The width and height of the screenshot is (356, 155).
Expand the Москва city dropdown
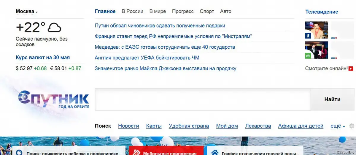pos(26,12)
